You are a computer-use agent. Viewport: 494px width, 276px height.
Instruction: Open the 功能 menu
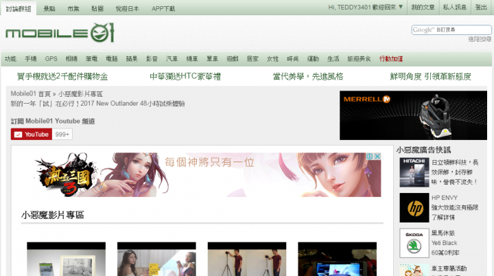pos(10,58)
